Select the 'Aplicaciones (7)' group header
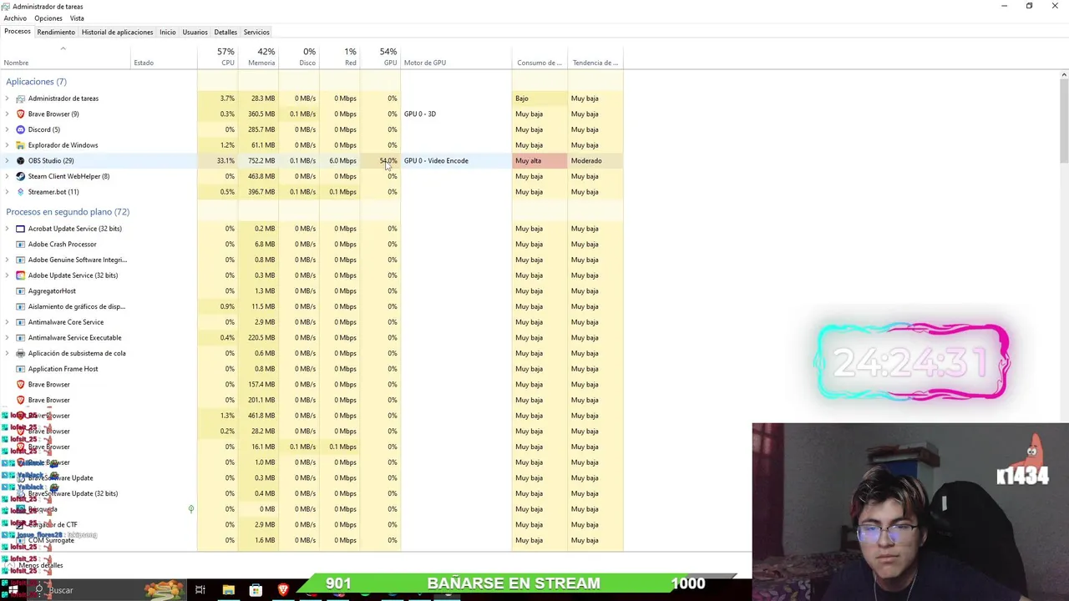1069x601 pixels. [36, 82]
